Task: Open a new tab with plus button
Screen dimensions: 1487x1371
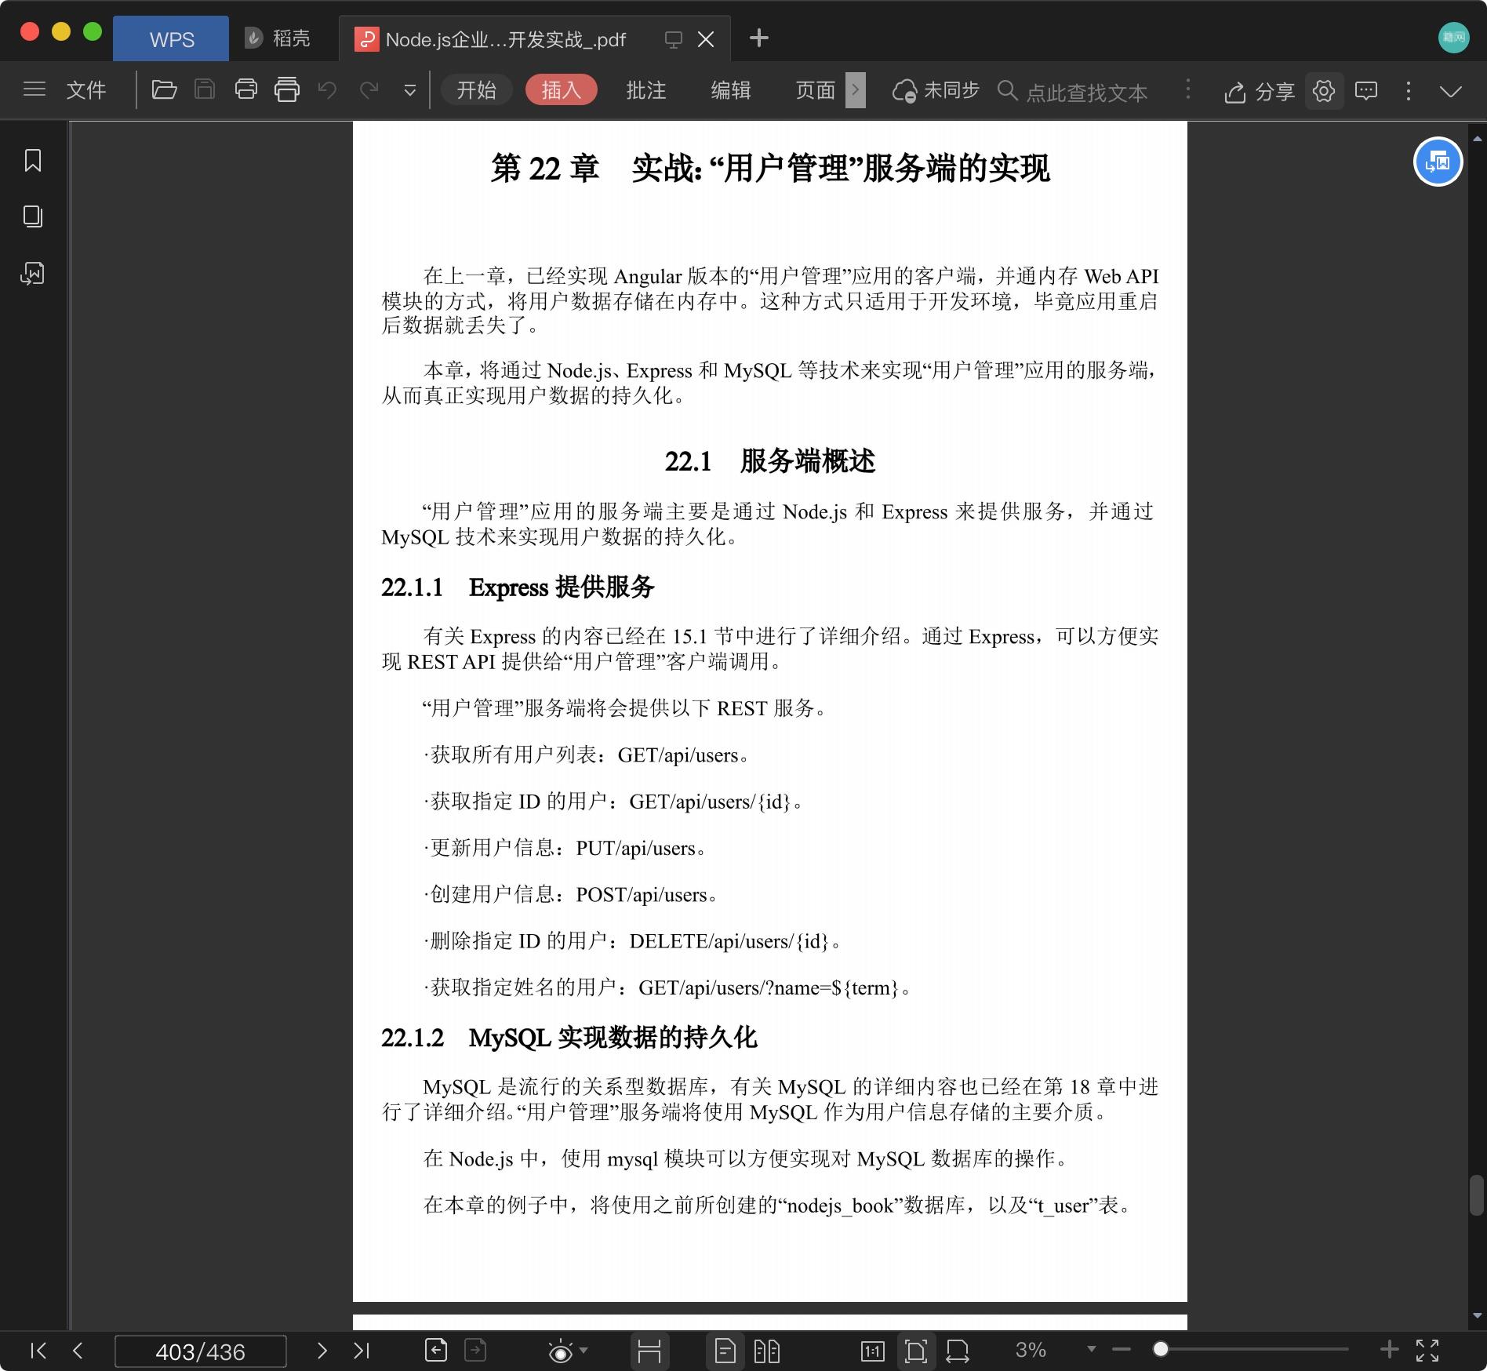Action: point(759,38)
